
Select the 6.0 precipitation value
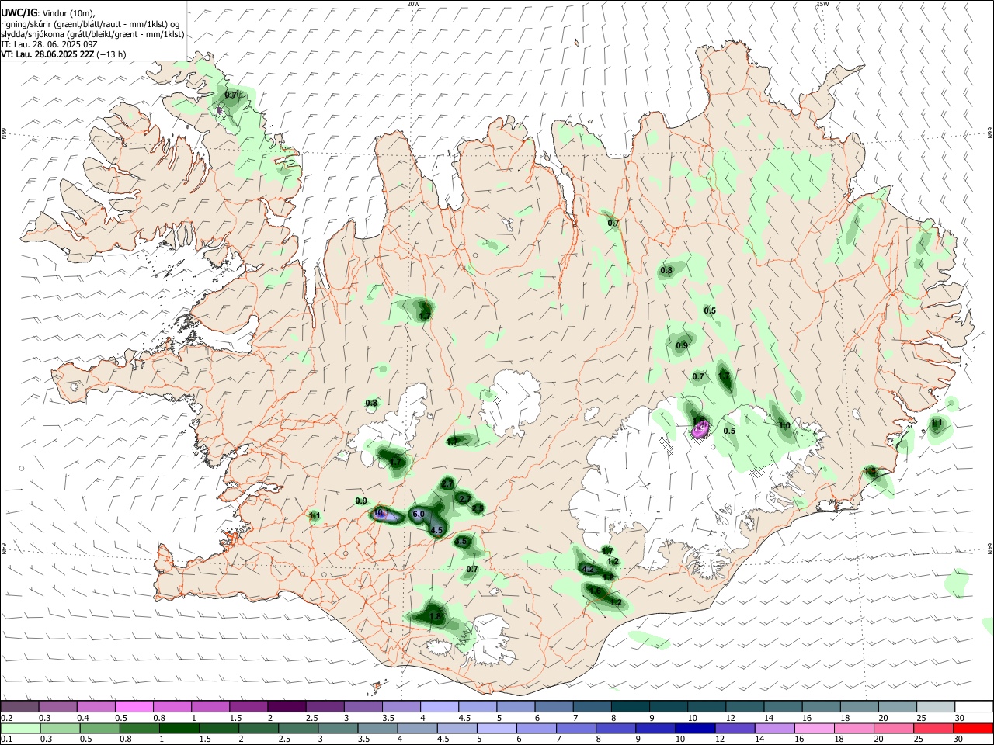[x=418, y=514]
